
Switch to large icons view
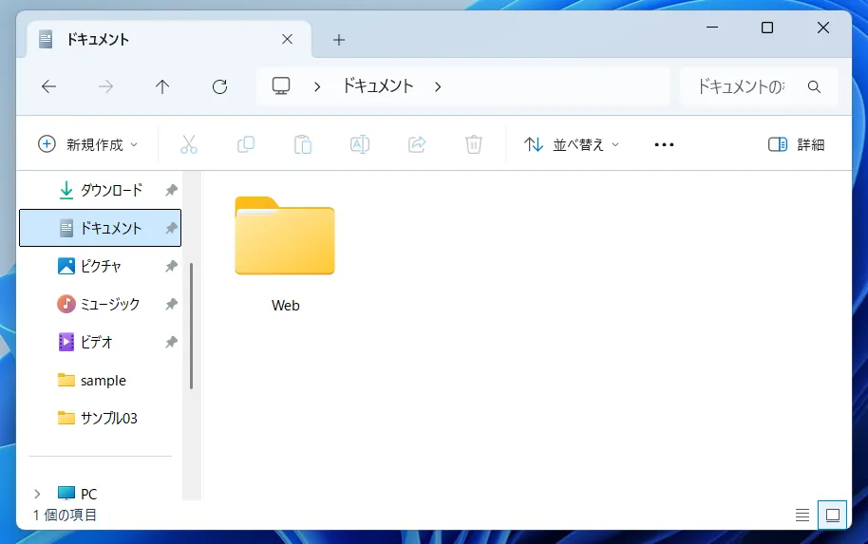click(x=833, y=516)
